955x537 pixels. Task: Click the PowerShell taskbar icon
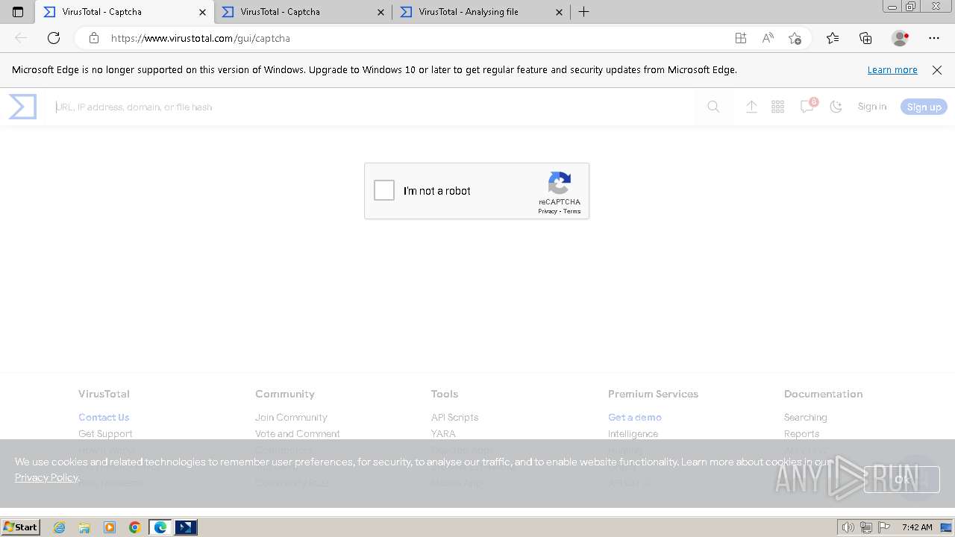pos(186,527)
